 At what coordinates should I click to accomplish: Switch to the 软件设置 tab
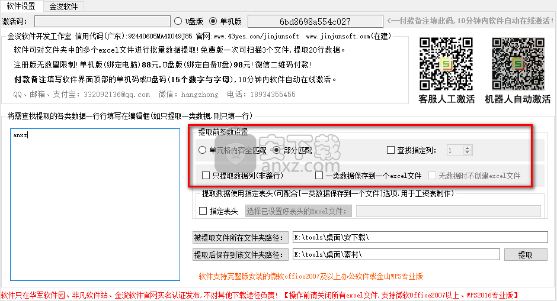pos(21,6)
